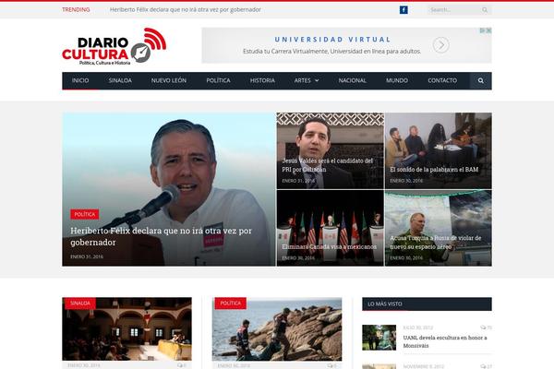The image size is (554, 369).
Task: Open the Contacto menu page
Action: (x=442, y=80)
